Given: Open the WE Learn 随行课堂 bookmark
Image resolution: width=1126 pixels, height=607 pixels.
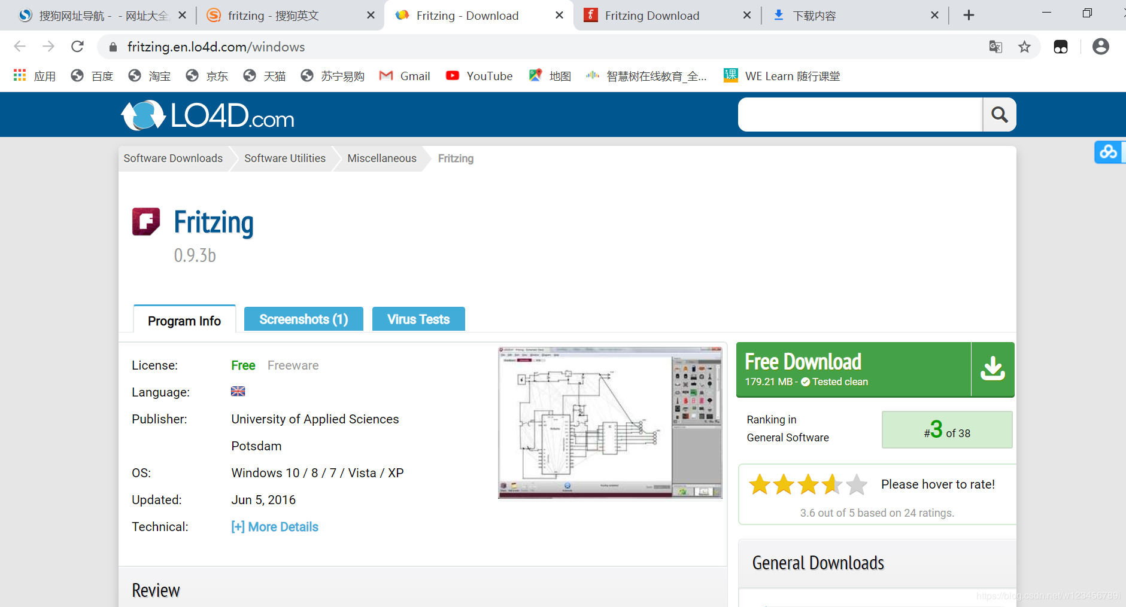Looking at the screenshot, I should pos(781,75).
